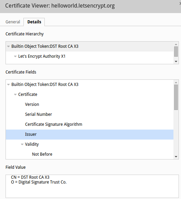
Task: Click the Certificate Hierarchy scrollbar thumb
Action: coord(176,52)
